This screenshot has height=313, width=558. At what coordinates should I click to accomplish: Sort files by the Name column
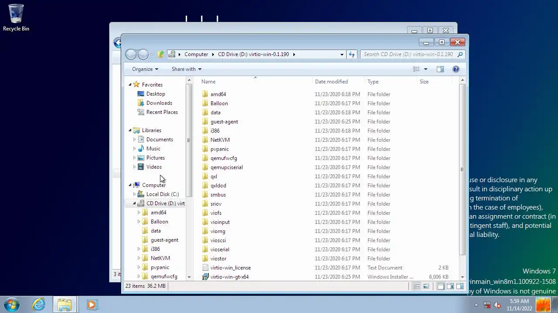pos(256,82)
